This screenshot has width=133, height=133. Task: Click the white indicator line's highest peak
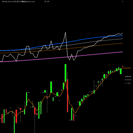click(x=65, y=32)
